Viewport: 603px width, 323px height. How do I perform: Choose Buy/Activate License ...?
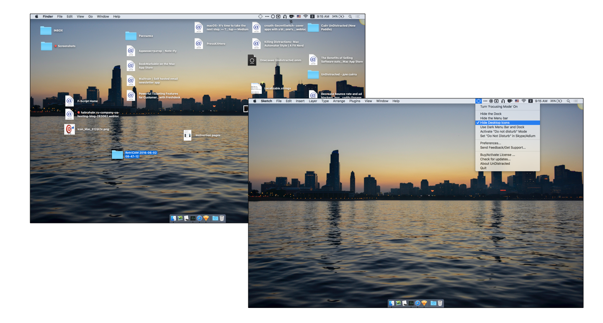(x=508, y=155)
